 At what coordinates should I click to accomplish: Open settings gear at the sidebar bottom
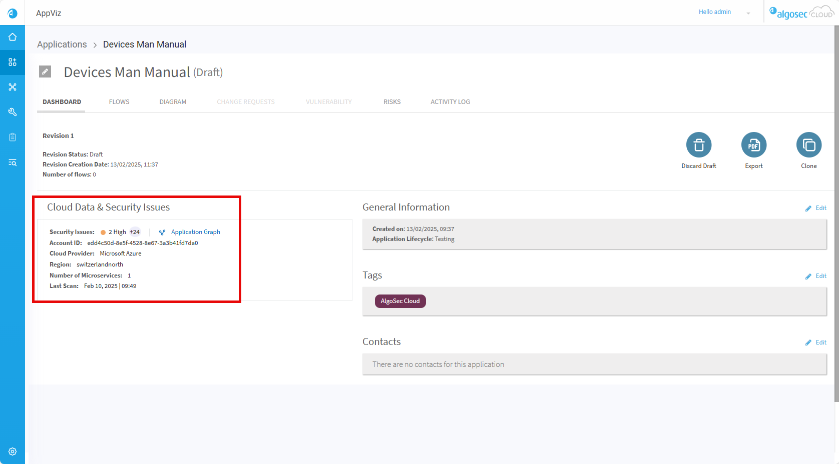13,451
